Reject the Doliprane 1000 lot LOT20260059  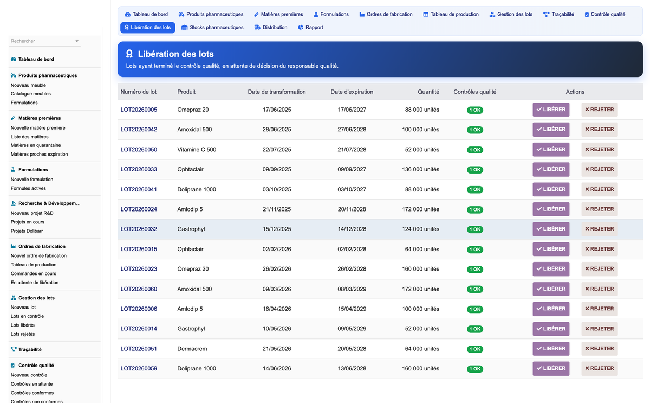[600, 368]
